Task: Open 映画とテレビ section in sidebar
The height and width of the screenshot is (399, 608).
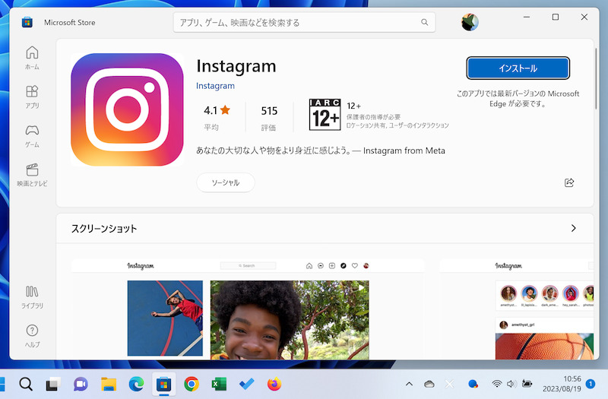Action: pos(32,174)
